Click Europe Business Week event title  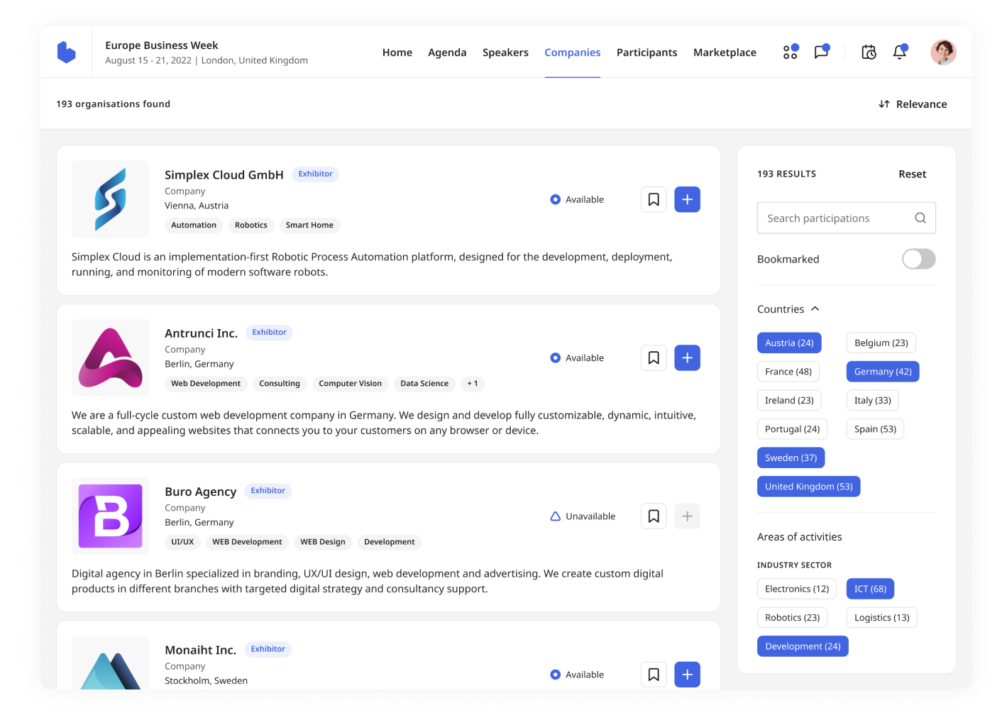click(x=162, y=45)
